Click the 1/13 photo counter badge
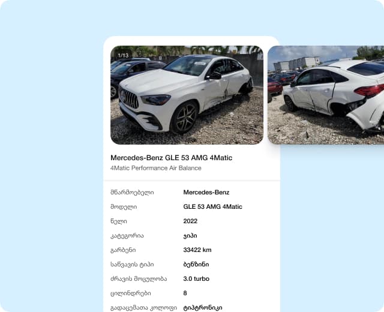Viewport: 384px width, 312px height. pyautogui.click(x=123, y=55)
